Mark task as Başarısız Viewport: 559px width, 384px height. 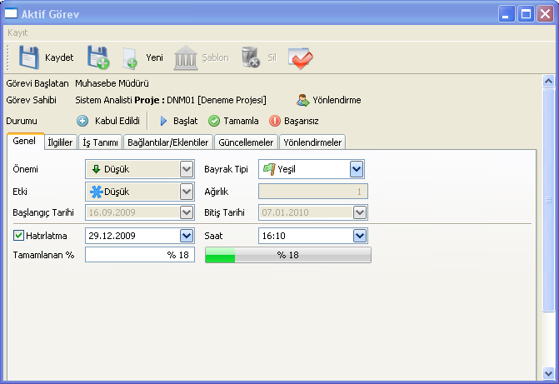pyautogui.click(x=275, y=121)
